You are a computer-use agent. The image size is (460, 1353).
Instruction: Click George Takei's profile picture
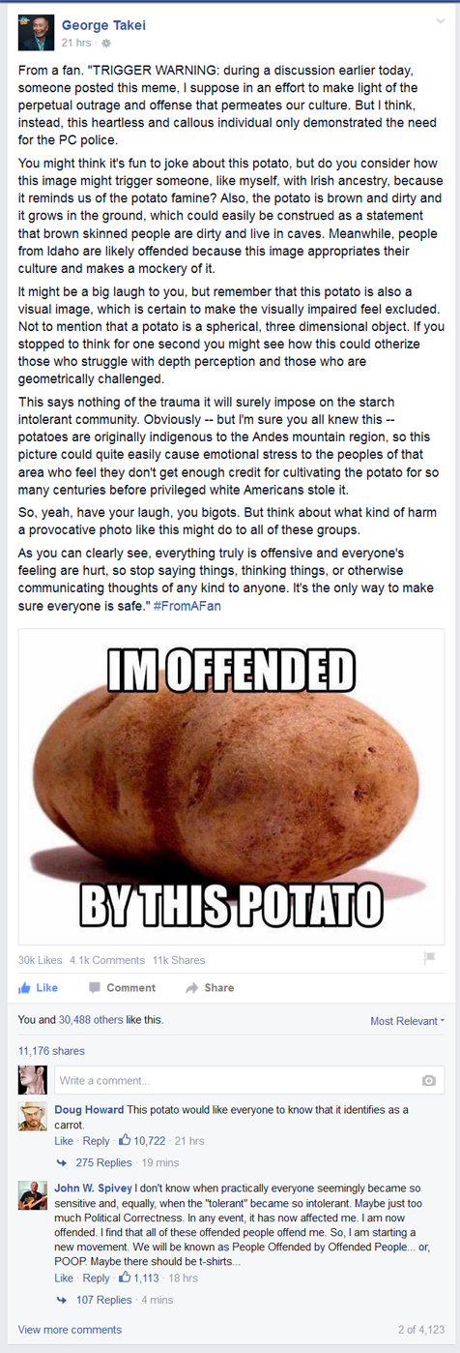36,34
